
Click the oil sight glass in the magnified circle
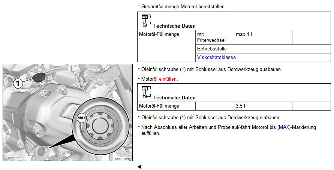(100, 126)
